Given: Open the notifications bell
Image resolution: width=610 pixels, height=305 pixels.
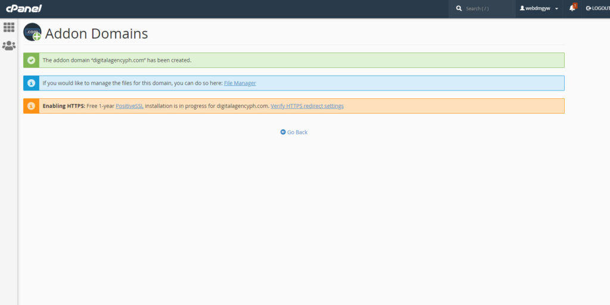Looking at the screenshot, I should point(572,8).
